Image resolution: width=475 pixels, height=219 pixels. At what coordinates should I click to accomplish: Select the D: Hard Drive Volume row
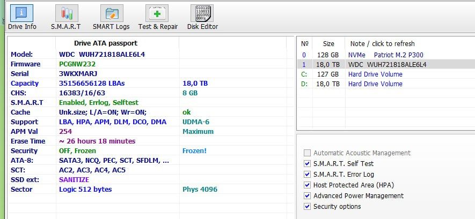click(386, 84)
